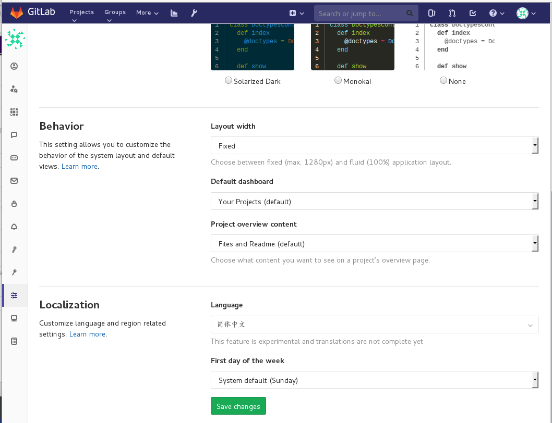Open Chat icon in sidebar
Screen dimensions: 552x423
[x=14, y=135]
